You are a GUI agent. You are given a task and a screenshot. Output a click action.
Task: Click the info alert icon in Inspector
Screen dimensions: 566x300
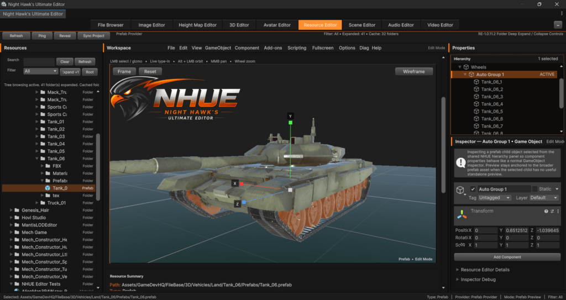(460, 163)
